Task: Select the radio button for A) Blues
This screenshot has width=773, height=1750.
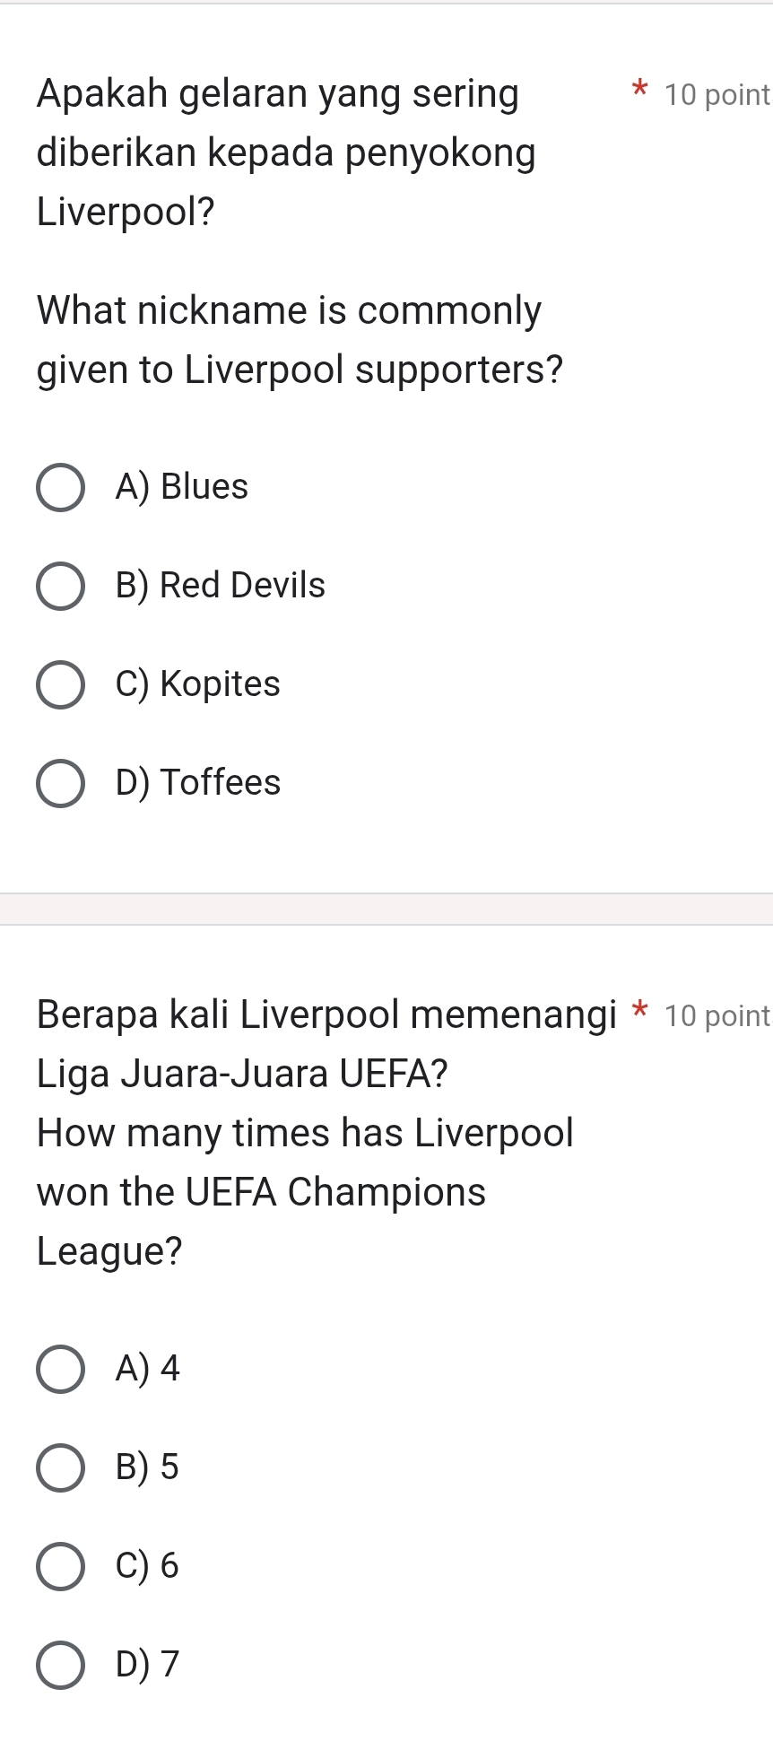Action: pyautogui.click(x=61, y=488)
